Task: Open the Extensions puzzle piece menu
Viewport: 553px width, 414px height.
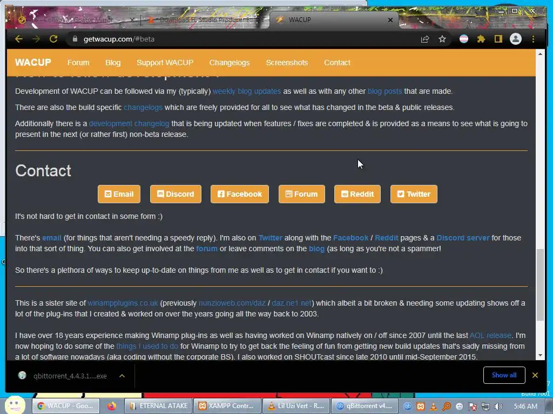Action: (x=481, y=39)
